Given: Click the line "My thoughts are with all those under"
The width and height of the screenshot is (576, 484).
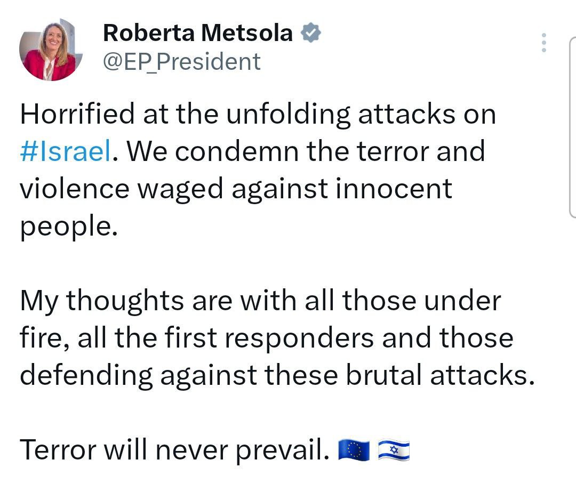Looking at the screenshot, I should pos(260,301).
